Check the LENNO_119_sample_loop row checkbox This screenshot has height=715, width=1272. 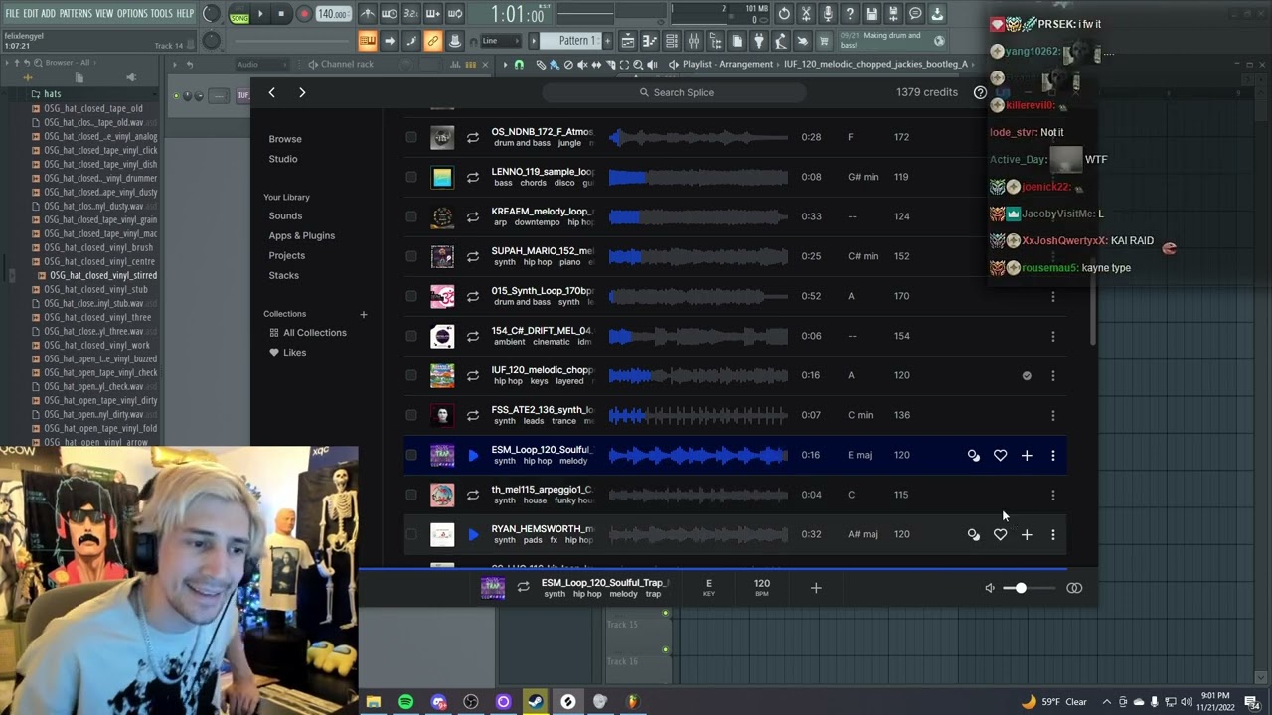[411, 177]
